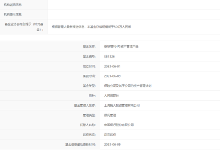Viewport: 220px width, 151px height.
Task: Click the 机构诚信信息 row label
Action: [13, 5]
